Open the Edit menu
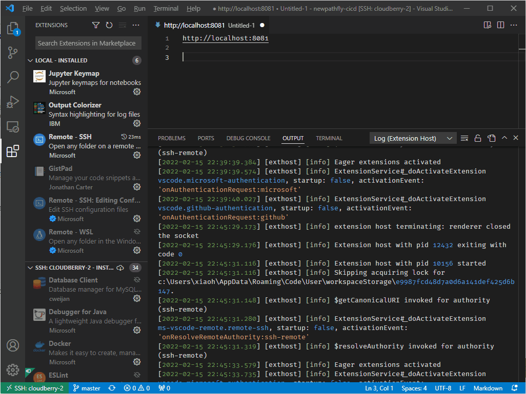The image size is (526, 394). 46,9
